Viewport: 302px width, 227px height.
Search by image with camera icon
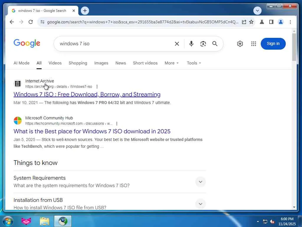click(203, 44)
